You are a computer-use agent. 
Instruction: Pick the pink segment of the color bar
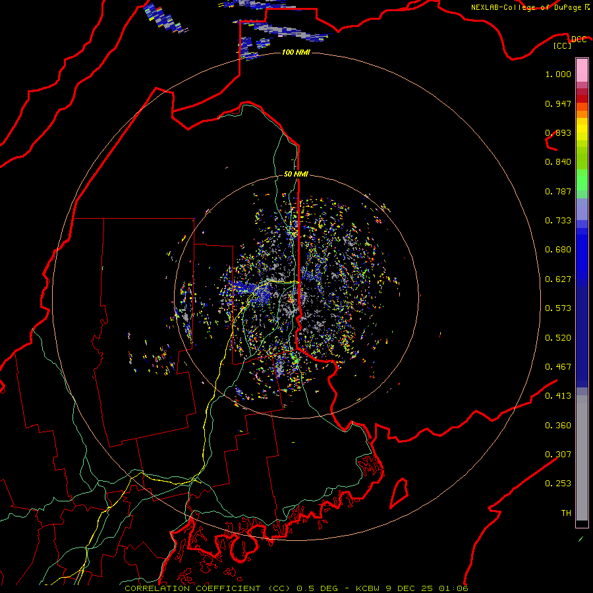(582, 71)
